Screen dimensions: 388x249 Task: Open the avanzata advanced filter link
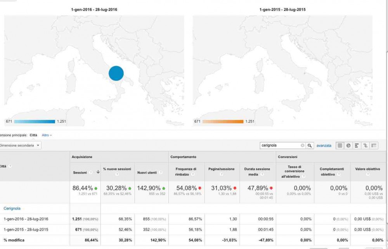pos(324,146)
